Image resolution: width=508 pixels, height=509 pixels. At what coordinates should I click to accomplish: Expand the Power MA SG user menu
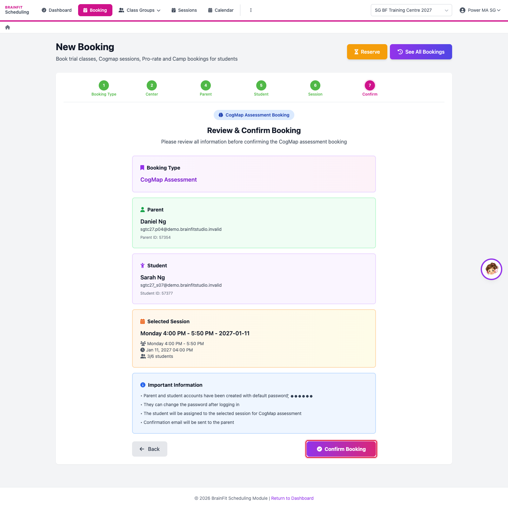point(480,10)
